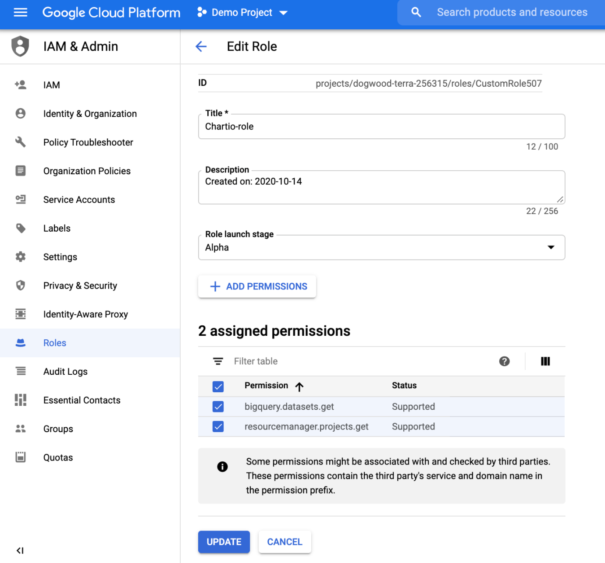Click the Service Accounts icon
The height and width of the screenshot is (563, 605).
20,199
